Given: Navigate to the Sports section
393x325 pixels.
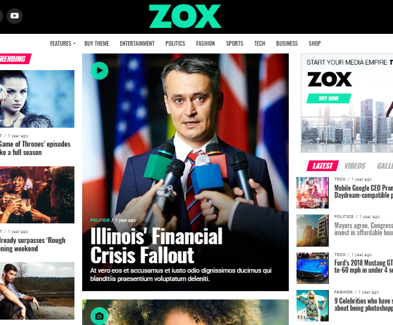Looking at the screenshot, I should pyautogui.click(x=235, y=43).
